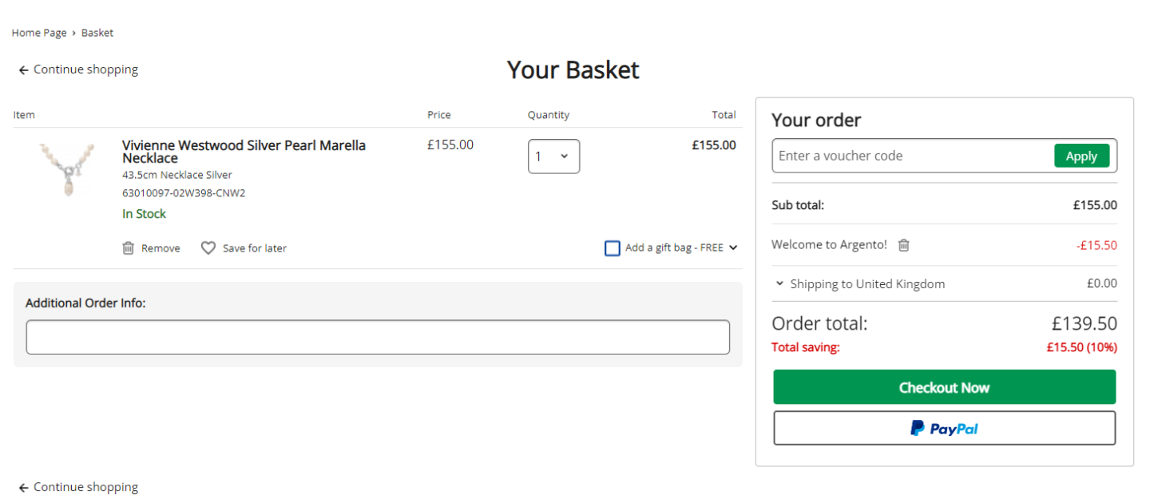Focus the Additional Order Info field

(378, 337)
